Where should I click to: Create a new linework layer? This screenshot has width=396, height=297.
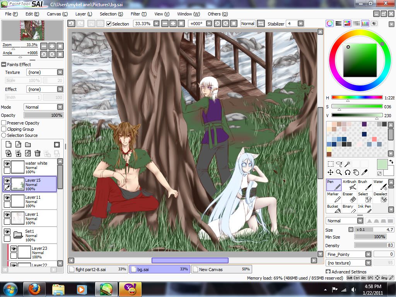pyautogui.click(x=18, y=145)
